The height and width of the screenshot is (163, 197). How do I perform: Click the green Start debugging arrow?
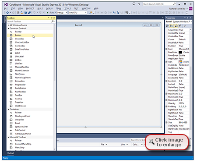click(x=47, y=13)
